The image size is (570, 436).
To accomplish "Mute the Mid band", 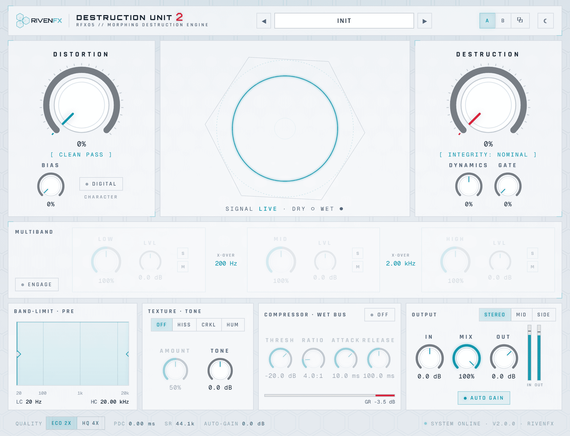I will pos(358,267).
